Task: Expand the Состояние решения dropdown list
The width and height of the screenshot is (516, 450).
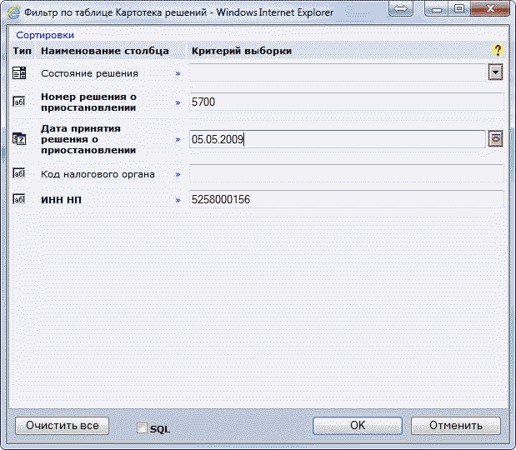Action: (x=495, y=72)
